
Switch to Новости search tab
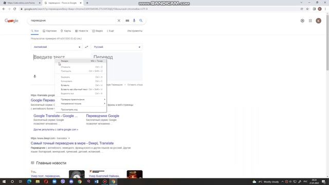pyautogui.click(x=82, y=31)
